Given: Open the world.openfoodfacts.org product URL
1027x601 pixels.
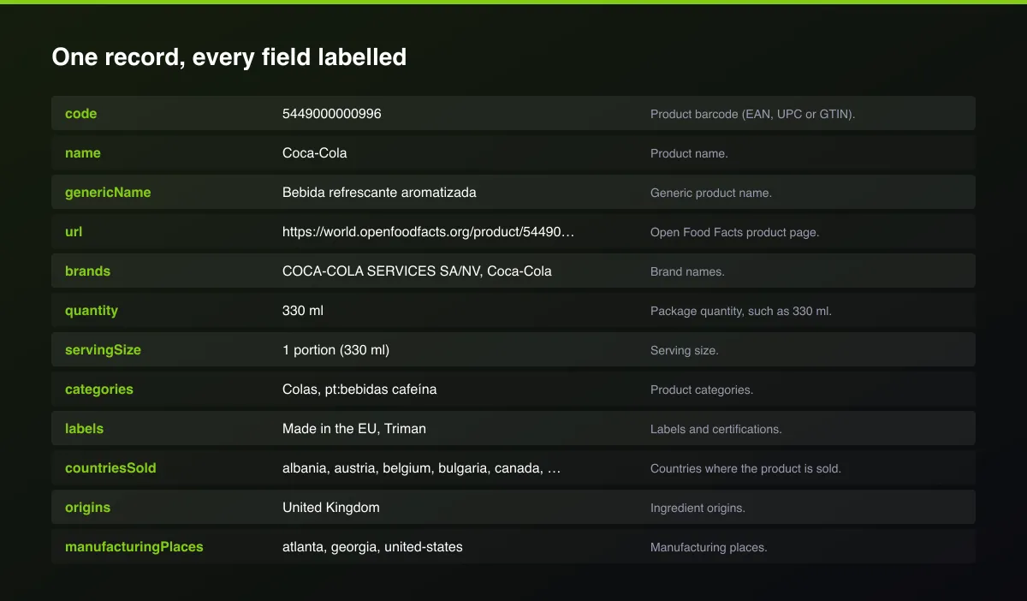Looking at the screenshot, I should [428, 232].
